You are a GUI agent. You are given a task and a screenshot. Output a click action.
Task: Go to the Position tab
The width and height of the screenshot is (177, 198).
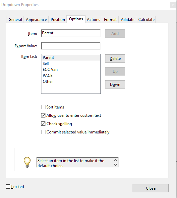click(58, 20)
